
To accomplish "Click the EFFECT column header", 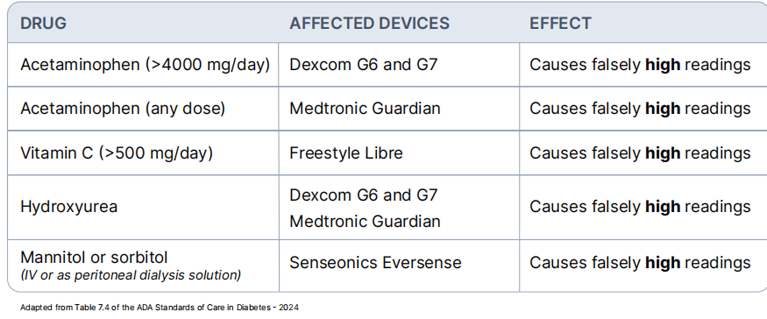I will tap(560, 23).
